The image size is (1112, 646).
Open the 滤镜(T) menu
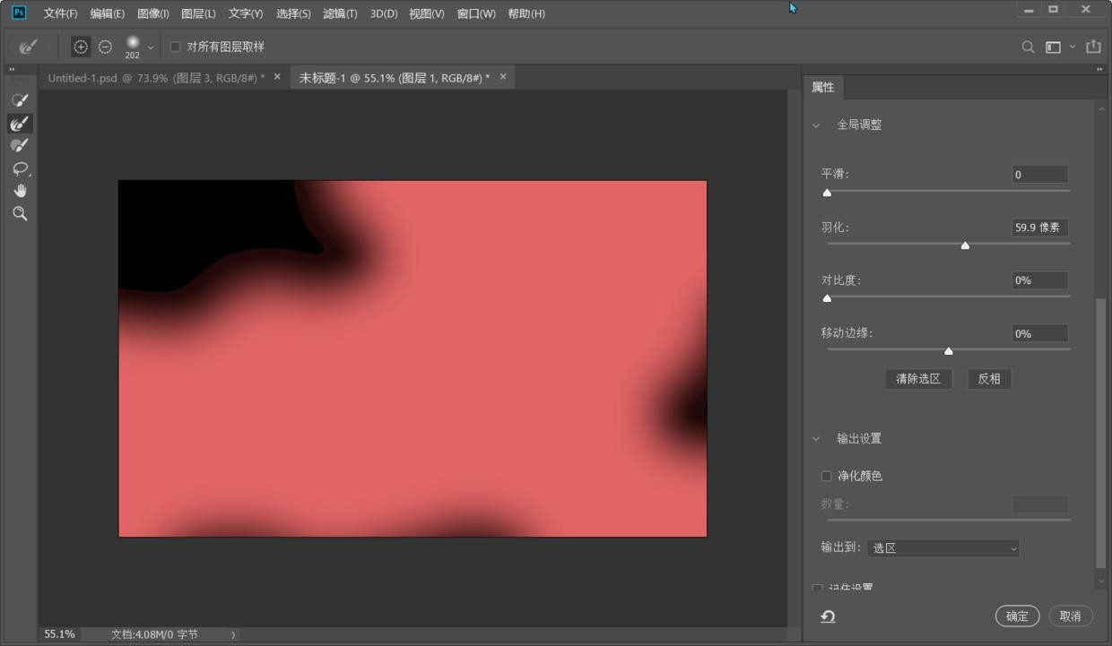coord(340,13)
